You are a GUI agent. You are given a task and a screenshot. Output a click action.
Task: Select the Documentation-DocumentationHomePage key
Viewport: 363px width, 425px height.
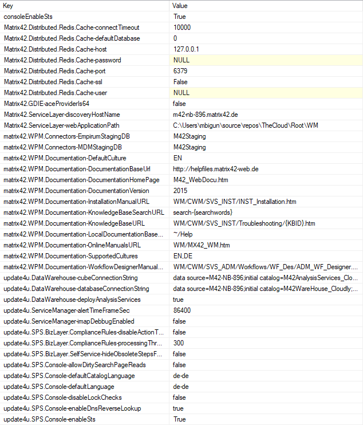click(x=85, y=180)
